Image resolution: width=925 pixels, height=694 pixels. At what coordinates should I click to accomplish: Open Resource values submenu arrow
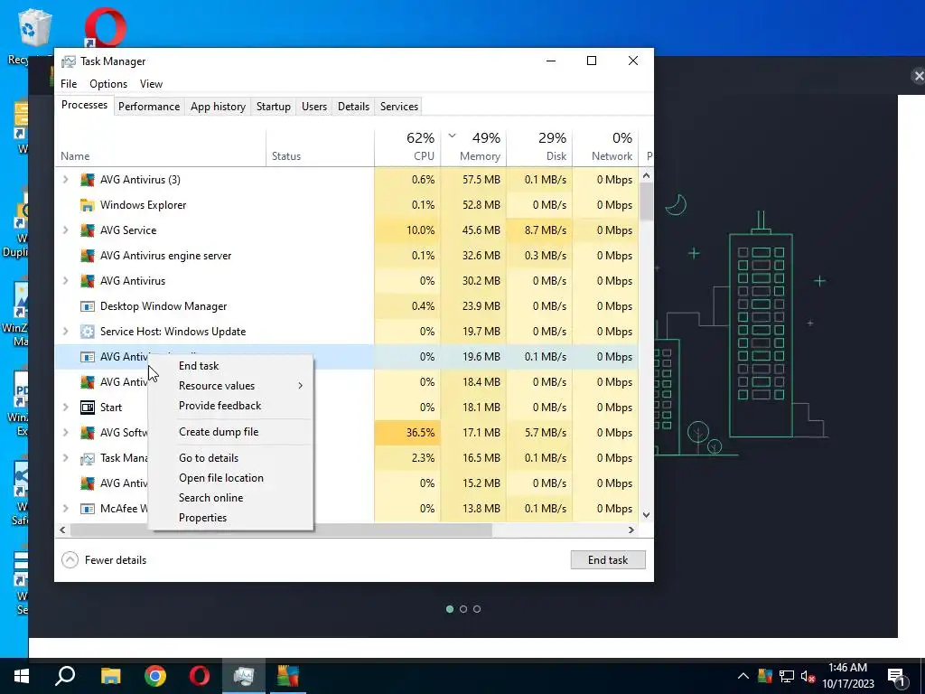pos(300,386)
